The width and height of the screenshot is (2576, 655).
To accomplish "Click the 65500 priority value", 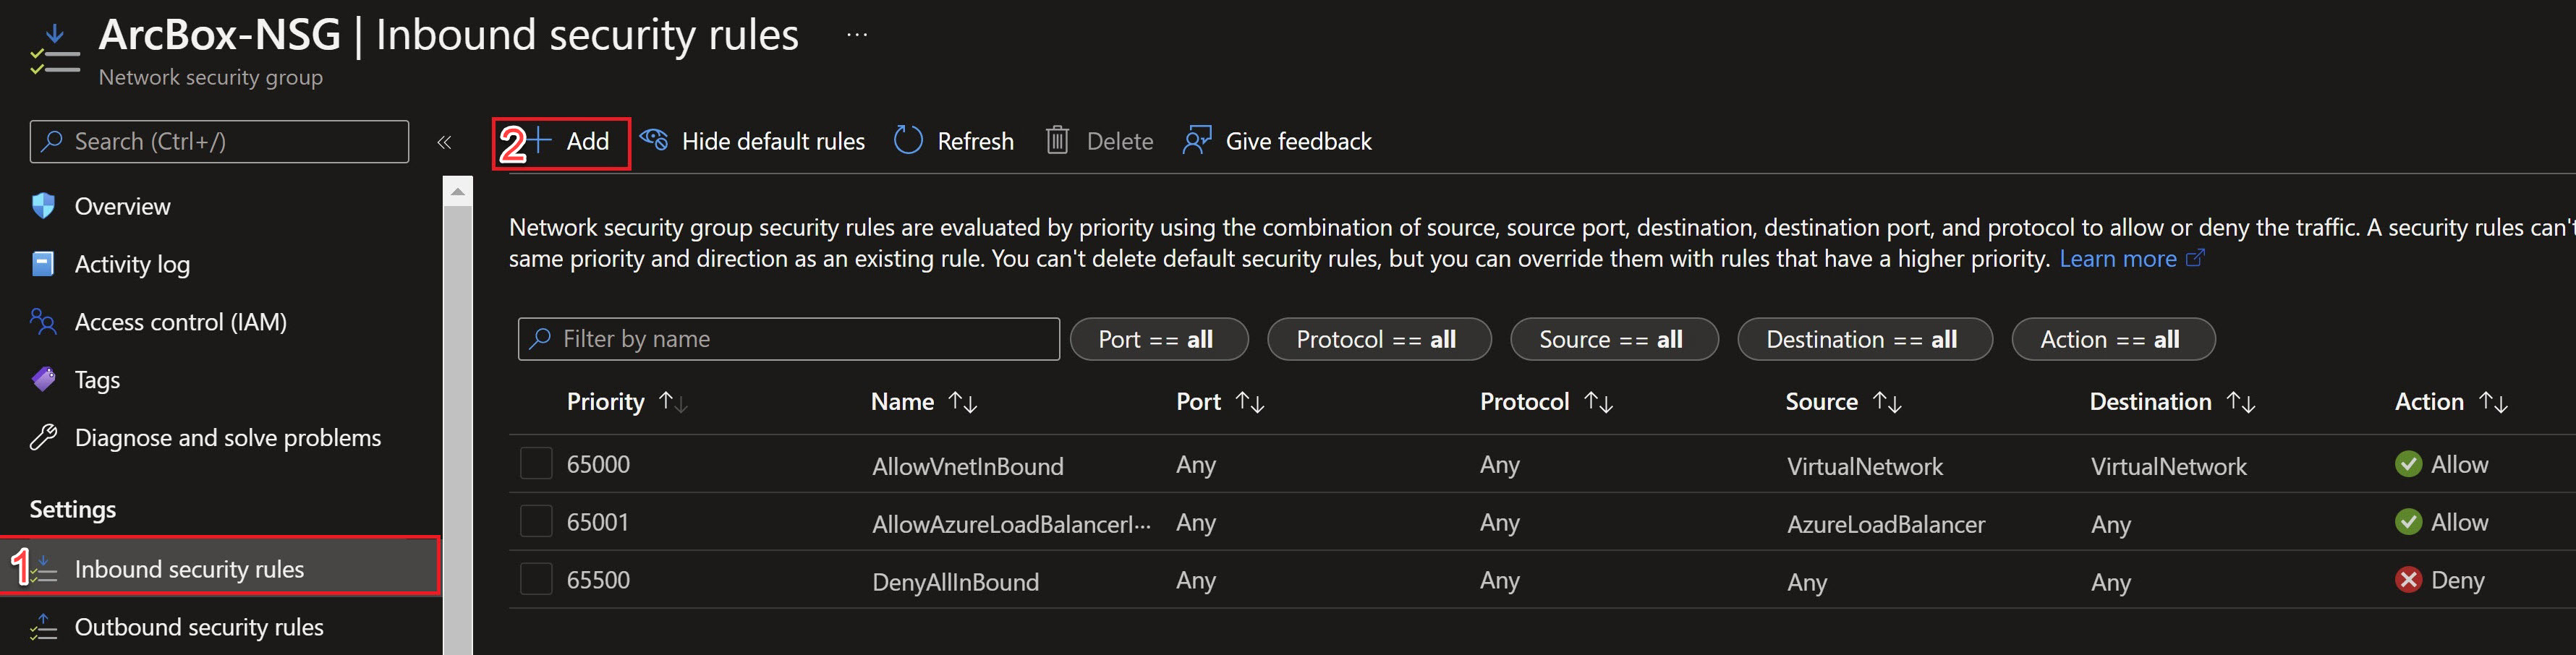I will coord(598,580).
